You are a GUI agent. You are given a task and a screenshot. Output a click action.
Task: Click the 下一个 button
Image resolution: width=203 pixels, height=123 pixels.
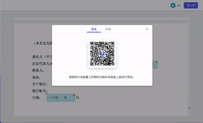coord(191,5)
